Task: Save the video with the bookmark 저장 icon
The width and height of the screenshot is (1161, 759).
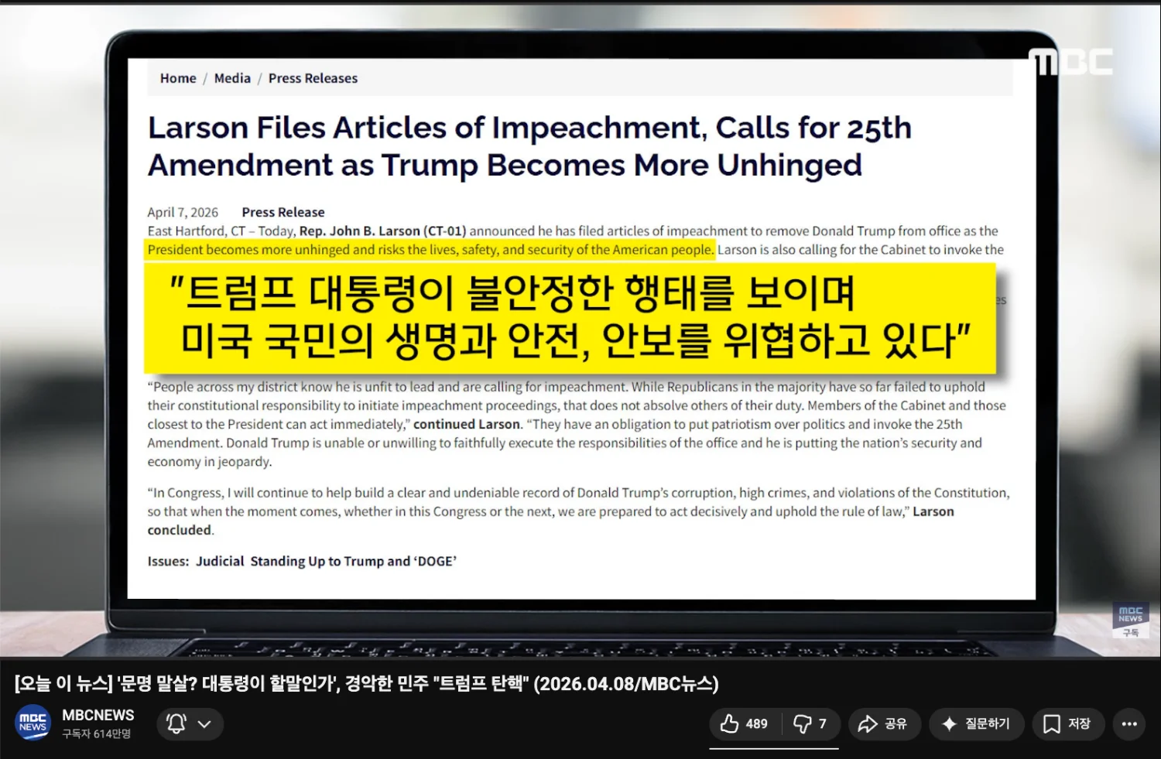Action: pyautogui.click(x=1052, y=723)
